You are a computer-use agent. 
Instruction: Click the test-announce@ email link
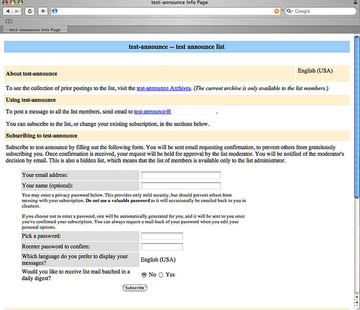153,112
